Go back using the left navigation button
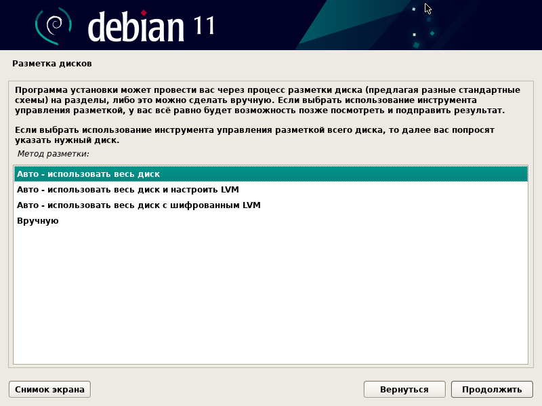The image size is (542, 406). (404, 389)
